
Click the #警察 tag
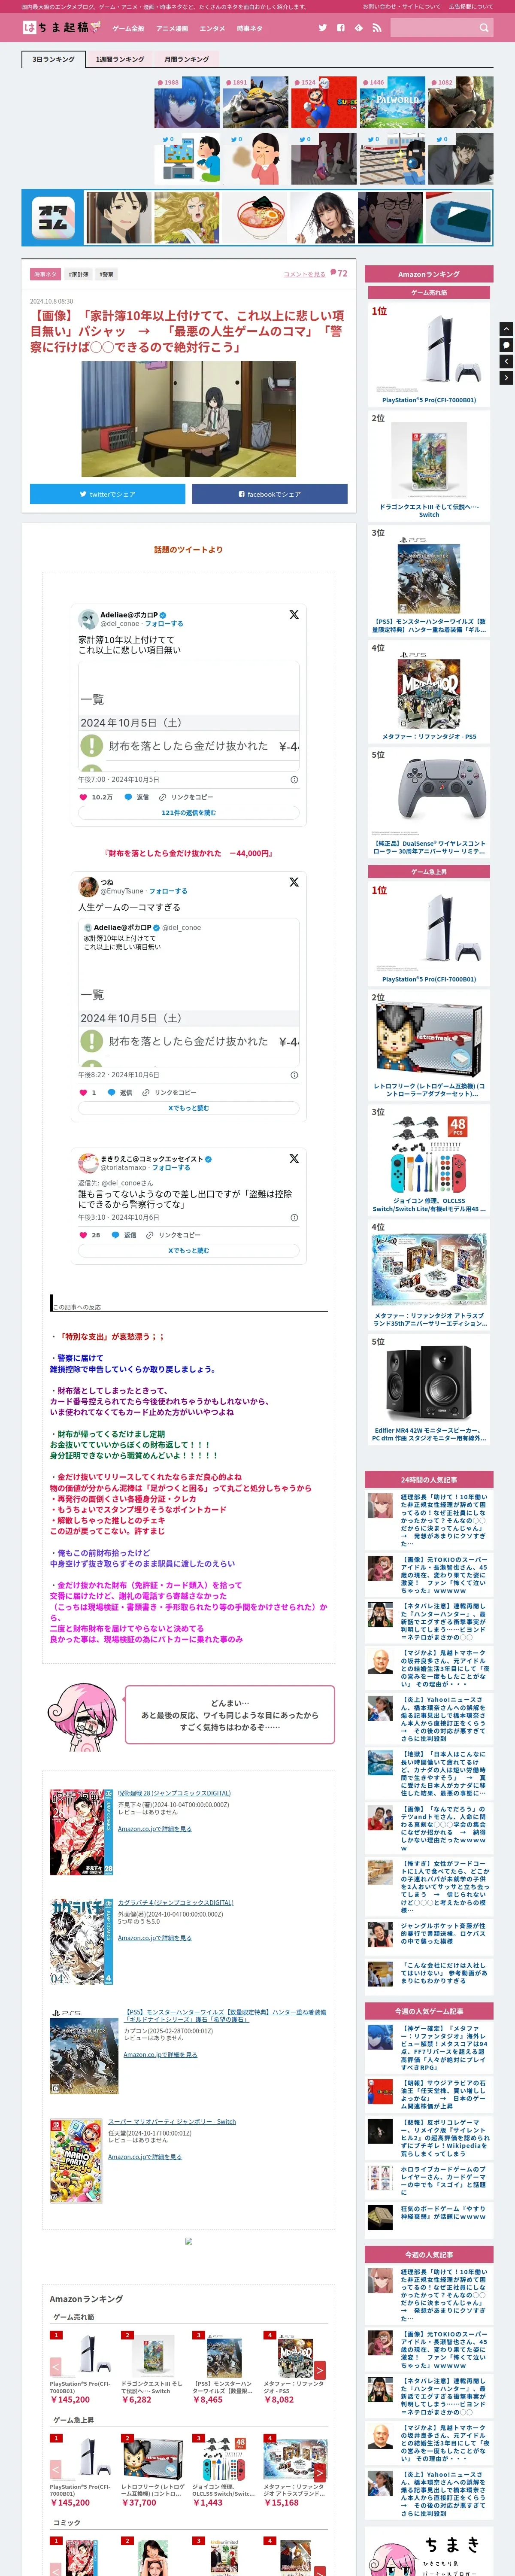tap(106, 274)
